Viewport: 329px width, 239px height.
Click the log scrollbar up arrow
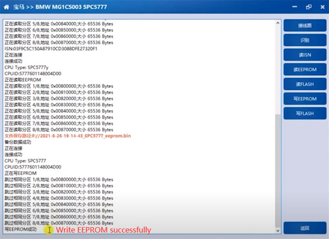tap(278, 22)
